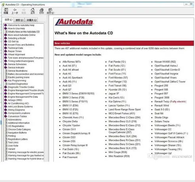Open the CD Set Up topic
195x182 pixels.
(x=13, y=41)
